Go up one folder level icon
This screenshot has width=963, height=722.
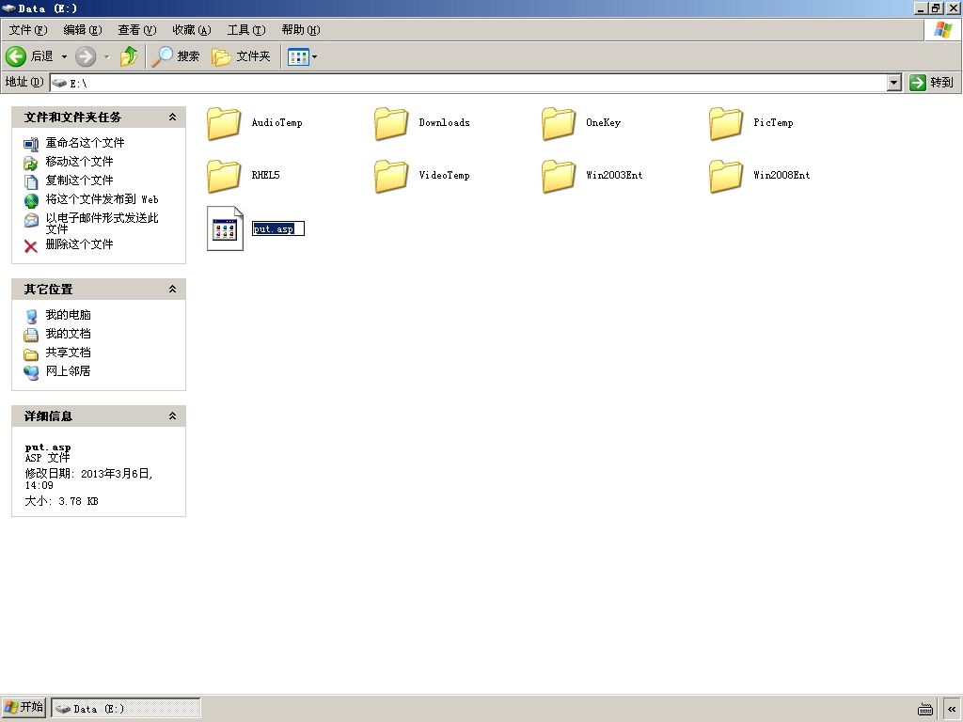[129, 56]
